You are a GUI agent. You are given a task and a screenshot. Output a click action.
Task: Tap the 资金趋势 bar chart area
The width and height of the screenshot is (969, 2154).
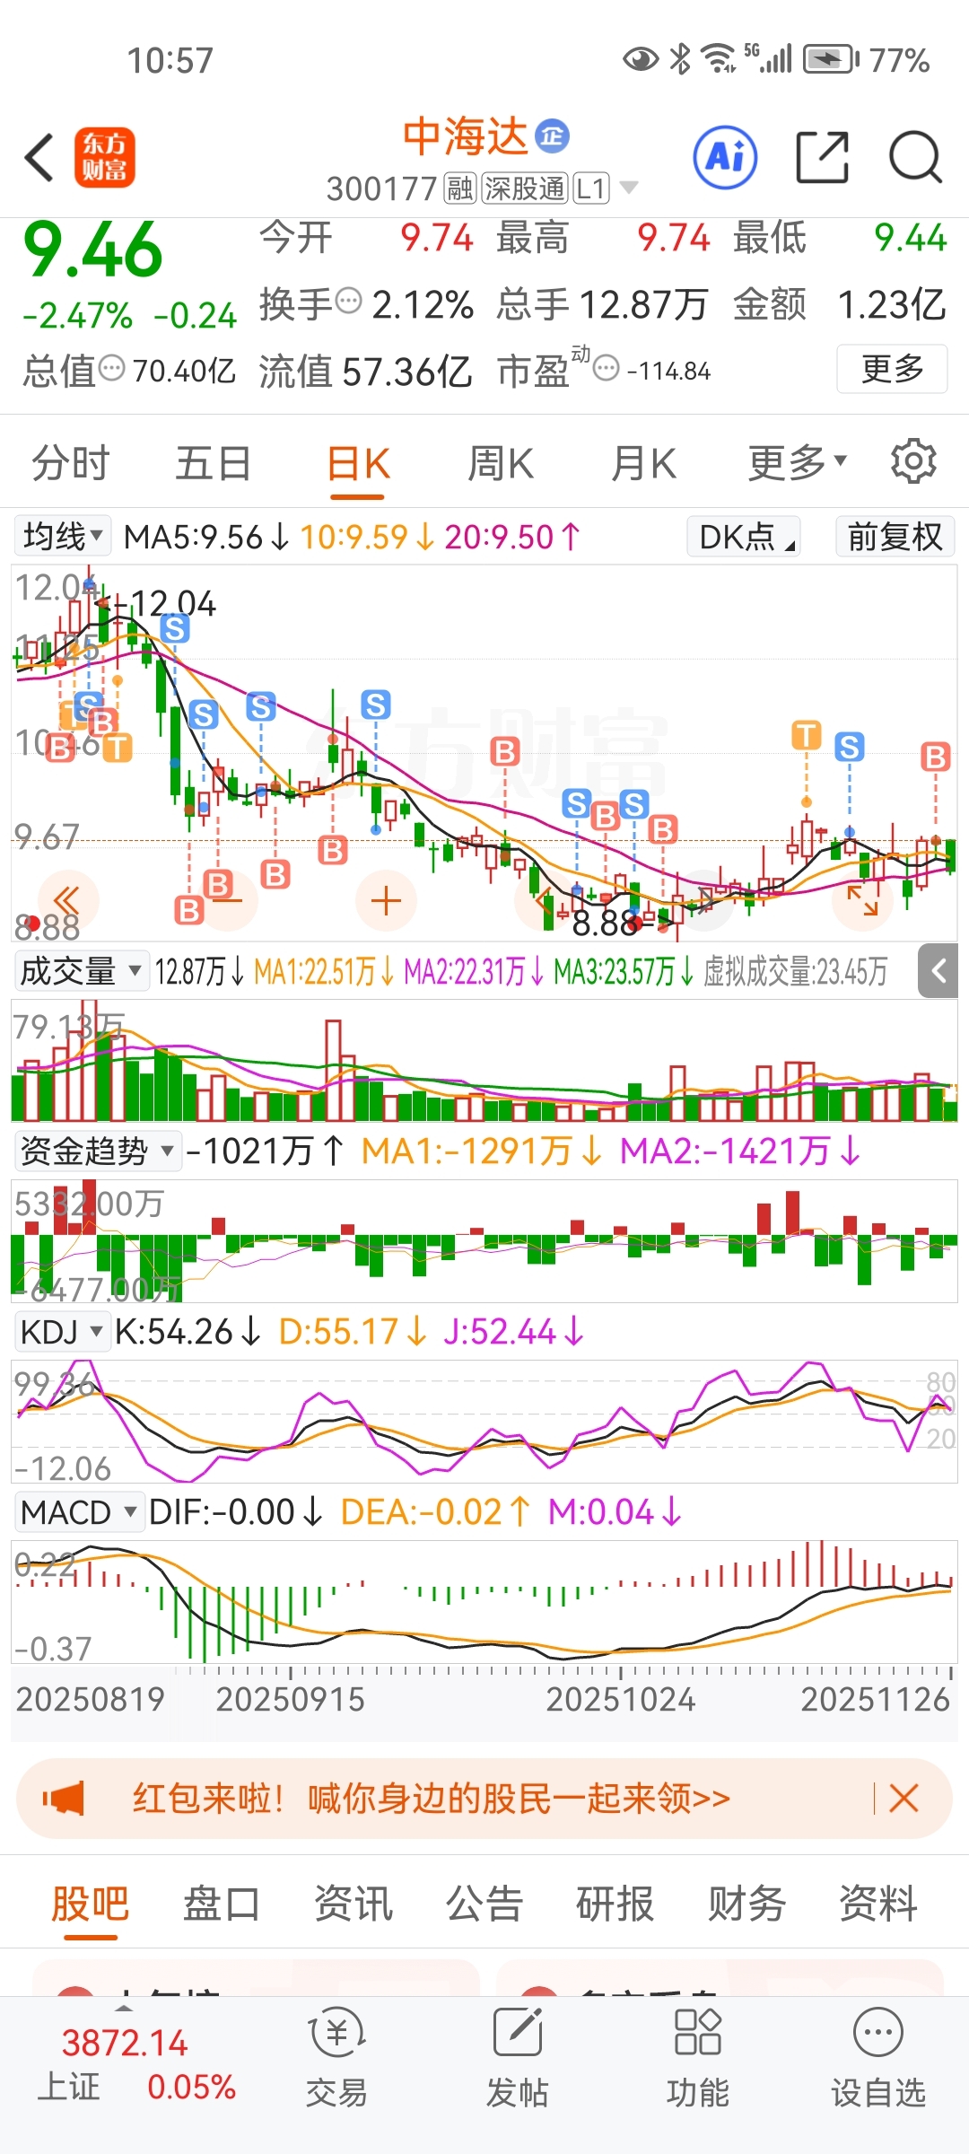point(484,1242)
